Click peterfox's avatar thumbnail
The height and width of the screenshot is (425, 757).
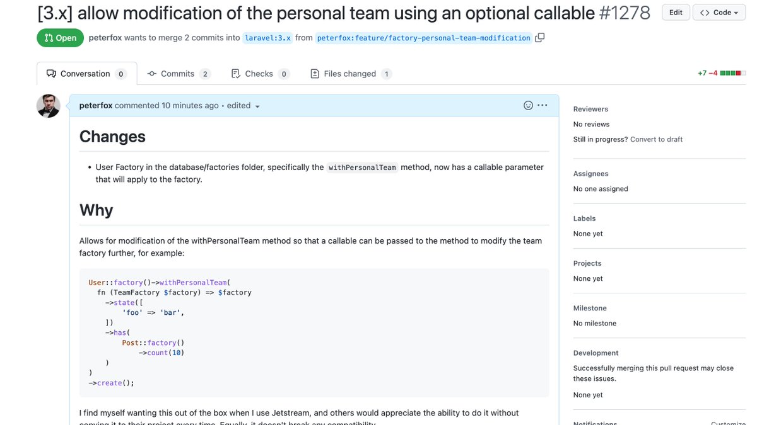pos(48,105)
